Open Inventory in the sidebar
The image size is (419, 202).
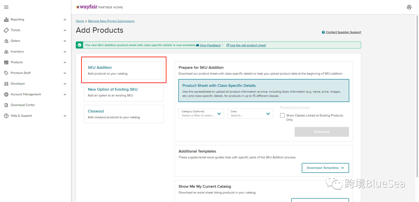tap(17, 52)
